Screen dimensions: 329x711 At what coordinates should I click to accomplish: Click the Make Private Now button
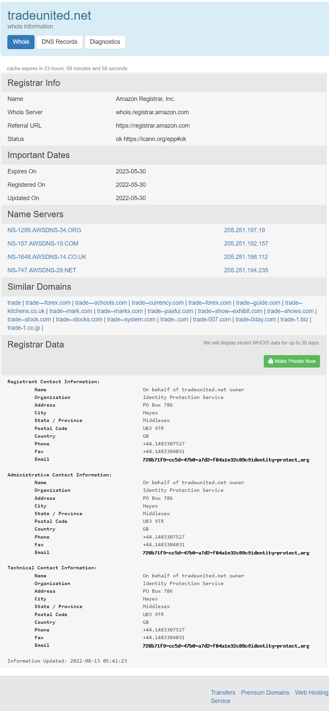coord(292,361)
